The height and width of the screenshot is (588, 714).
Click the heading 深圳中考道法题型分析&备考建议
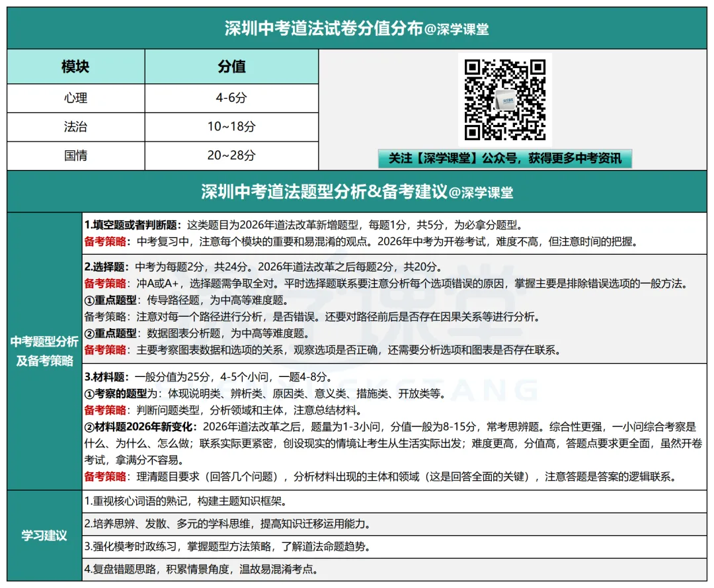(x=324, y=192)
